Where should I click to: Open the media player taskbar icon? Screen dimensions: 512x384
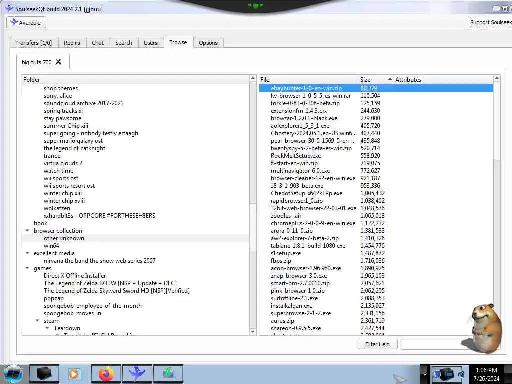tap(75, 374)
